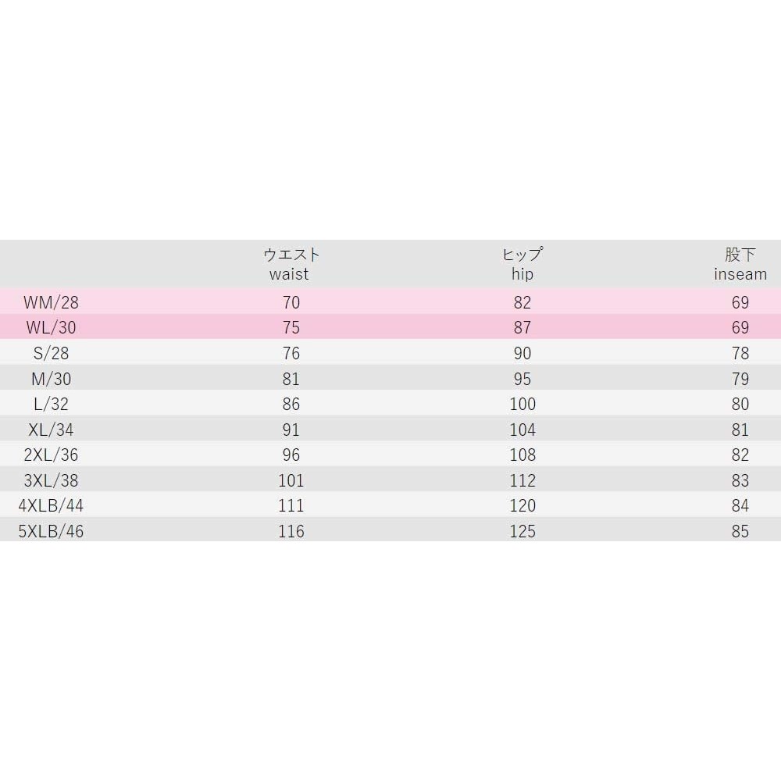Select the M/30 size row label
The height and width of the screenshot is (781, 781).
pyautogui.click(x=52, y=379)
